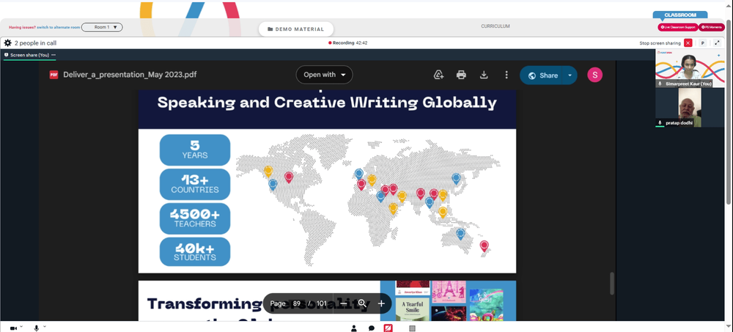The width and height of the screenshot is (733, 332).
Task: Expand Share button dropdown arrow
Action: click(x=570, y=75)
